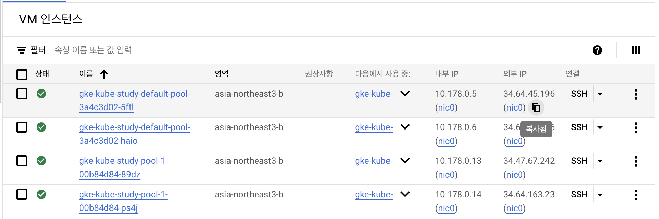This screenshot has width=659, height=219.
Task: Copy external IP 34.64.45.196 with copy icon
Action: pyautogui.click(x=536, y=107)
